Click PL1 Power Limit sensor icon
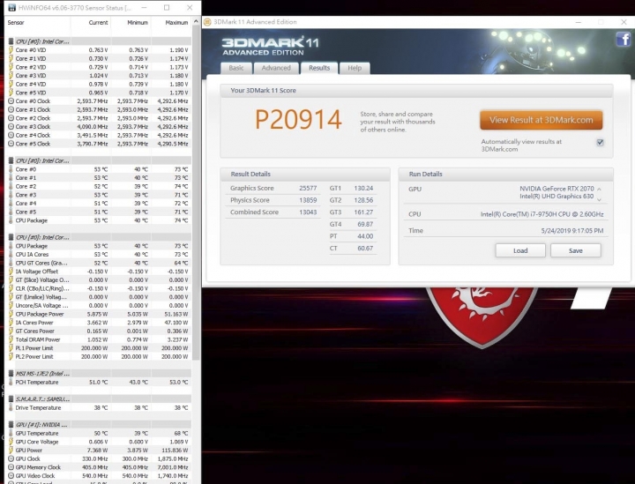The image size is (635, 484). (x=11, y=348)
